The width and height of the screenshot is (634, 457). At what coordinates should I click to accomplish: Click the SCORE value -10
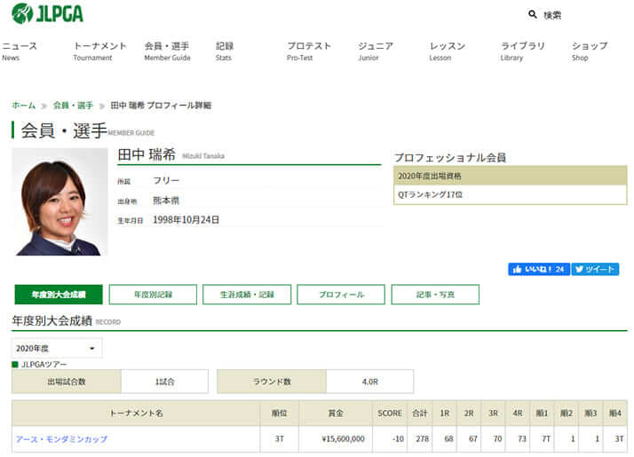399,439
